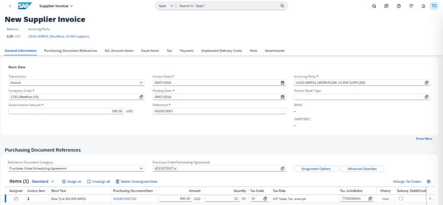Expand the Reference Document Category dropdown
The height and width of the screenshot is (205, 443).
[141, 168]
